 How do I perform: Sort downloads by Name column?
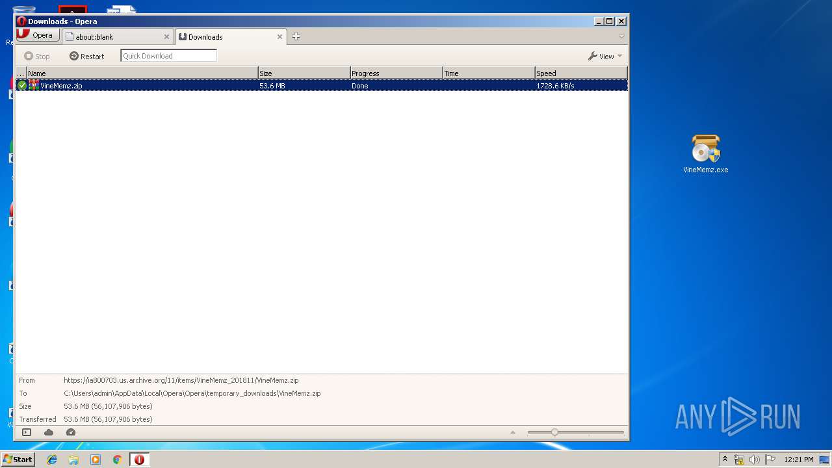point(142,73)
